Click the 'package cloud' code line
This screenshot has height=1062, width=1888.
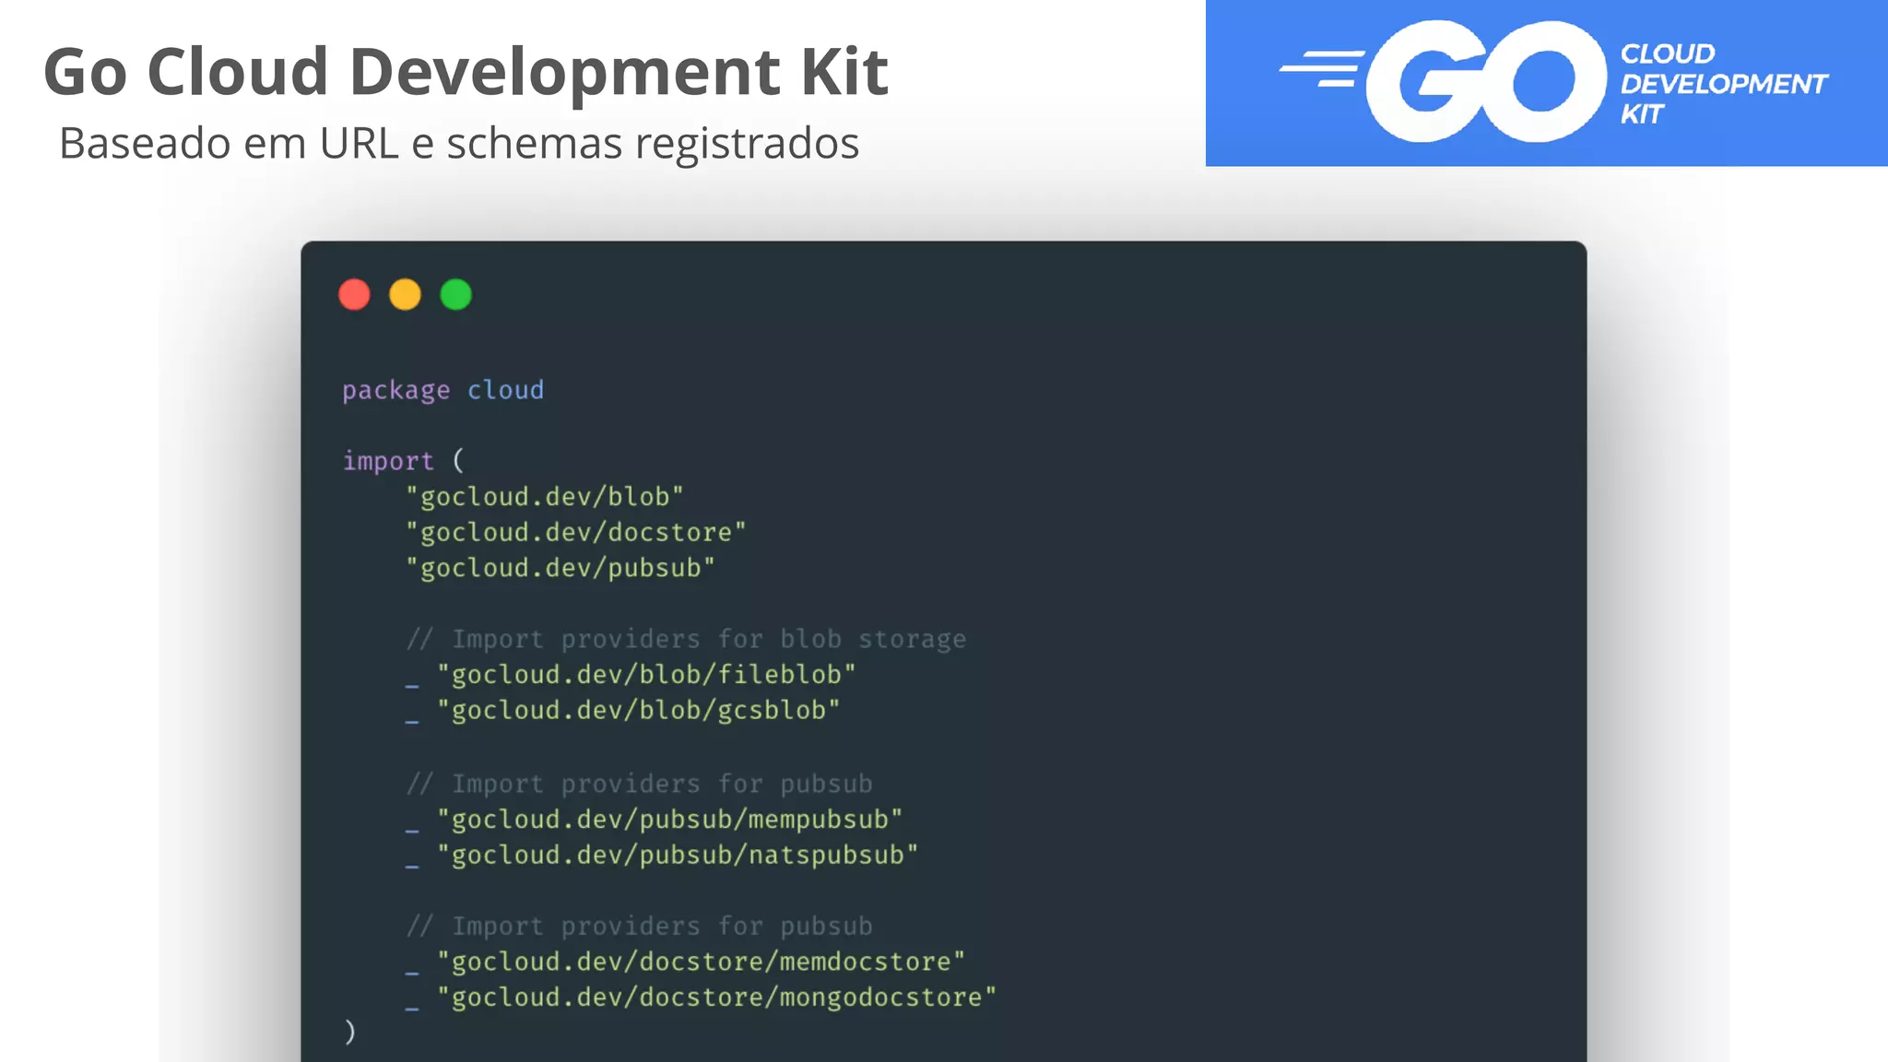point(442,390)
